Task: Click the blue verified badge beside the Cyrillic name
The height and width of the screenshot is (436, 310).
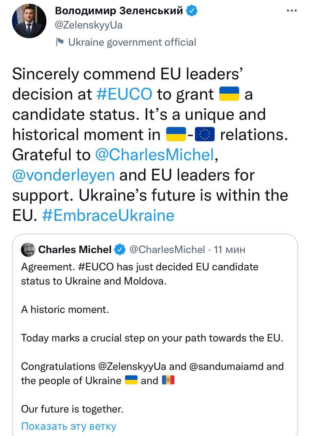Action: click(x=192, y=11)
